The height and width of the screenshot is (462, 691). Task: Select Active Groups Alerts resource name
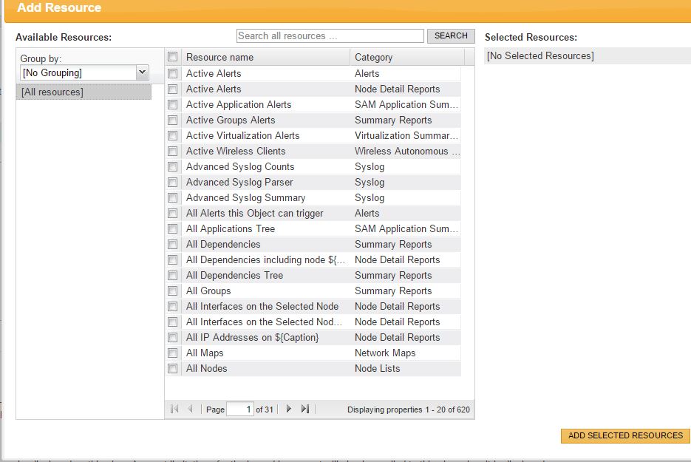point(231,120)
